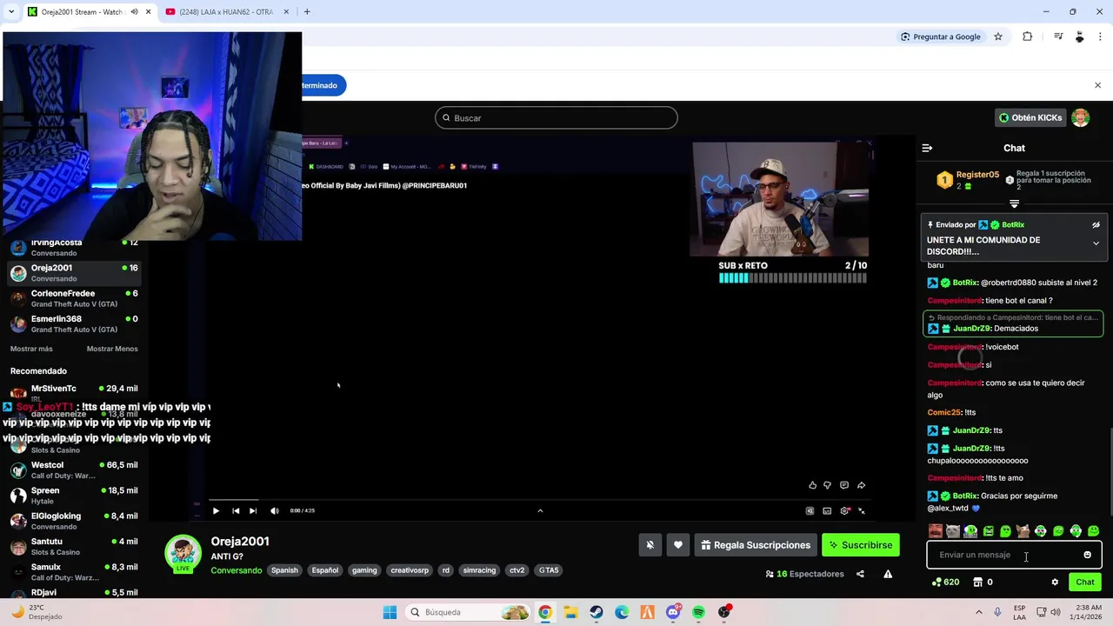The width and height of the screenshot is (1113, 626).
Task: Click the Enviar un mensaje field
Action: (x=1014, y=555)
